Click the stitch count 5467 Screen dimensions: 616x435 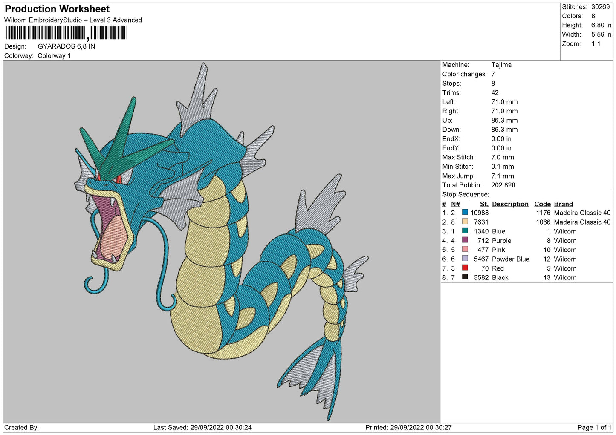pos(481,259)
